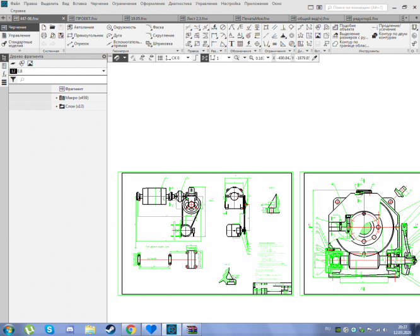Open the Чертение menu
The image size is (420, 336).
pos(99,4)
